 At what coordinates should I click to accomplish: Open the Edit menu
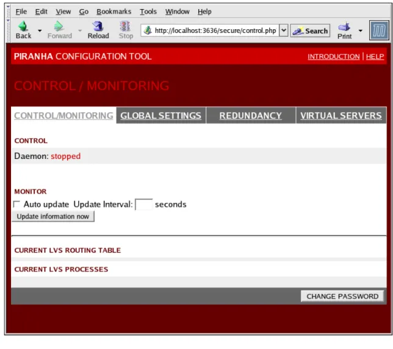click(x=41, y=12)
